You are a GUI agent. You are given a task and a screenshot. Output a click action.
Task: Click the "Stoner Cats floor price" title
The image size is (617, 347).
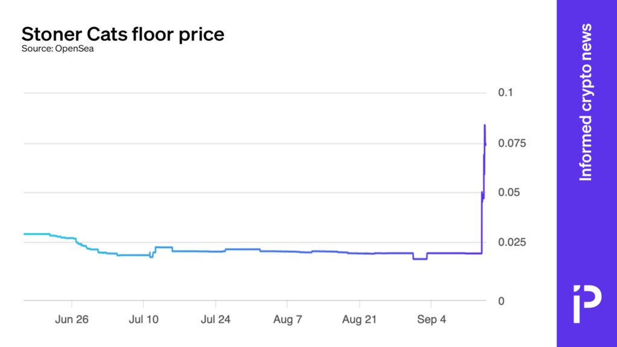pyautogui.click(x=123, y=34)
